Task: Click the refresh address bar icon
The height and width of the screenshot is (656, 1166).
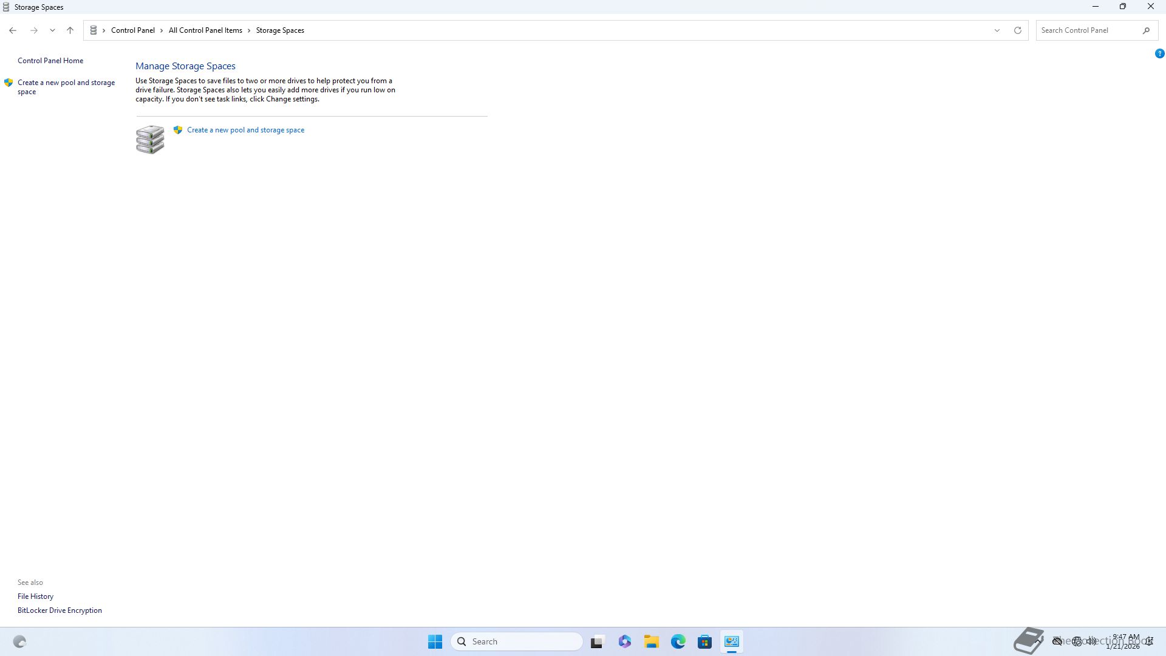Action: [x=1018, y=30]
